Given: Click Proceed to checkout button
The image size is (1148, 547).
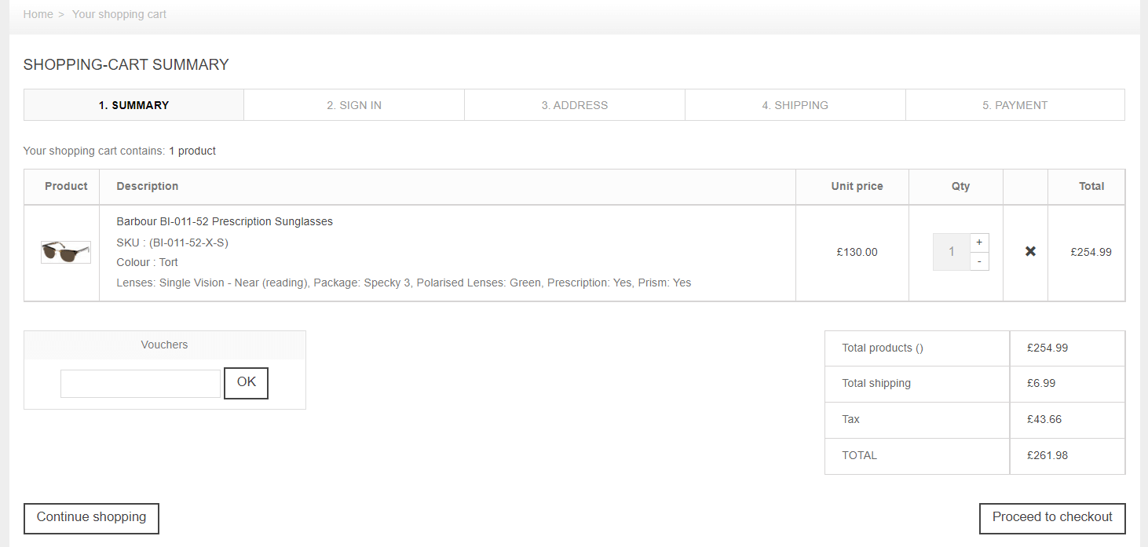Looking at the screenshot, I should pyautogui.click(x=1052, y=518).
